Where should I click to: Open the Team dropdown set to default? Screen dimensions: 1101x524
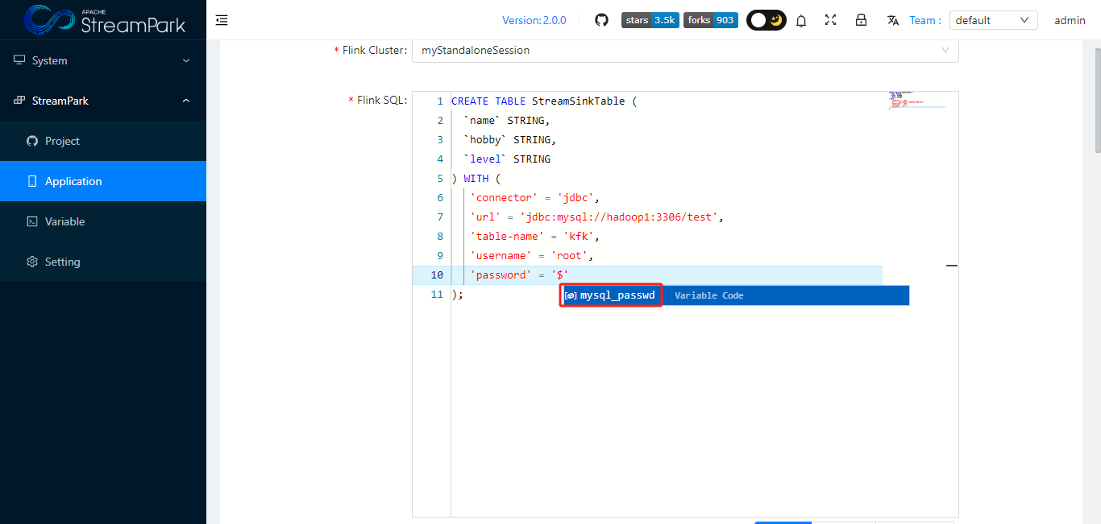coord(994,20)
